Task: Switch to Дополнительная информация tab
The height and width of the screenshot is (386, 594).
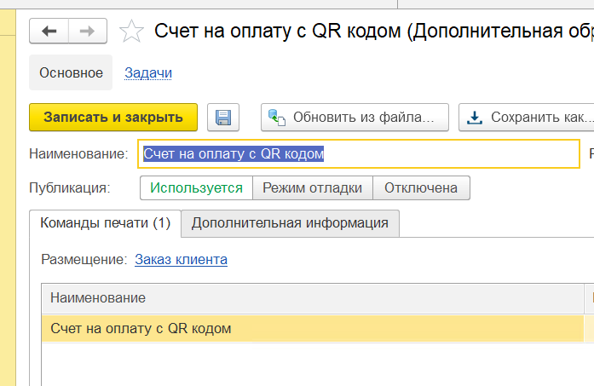Action: coord(290,223)
